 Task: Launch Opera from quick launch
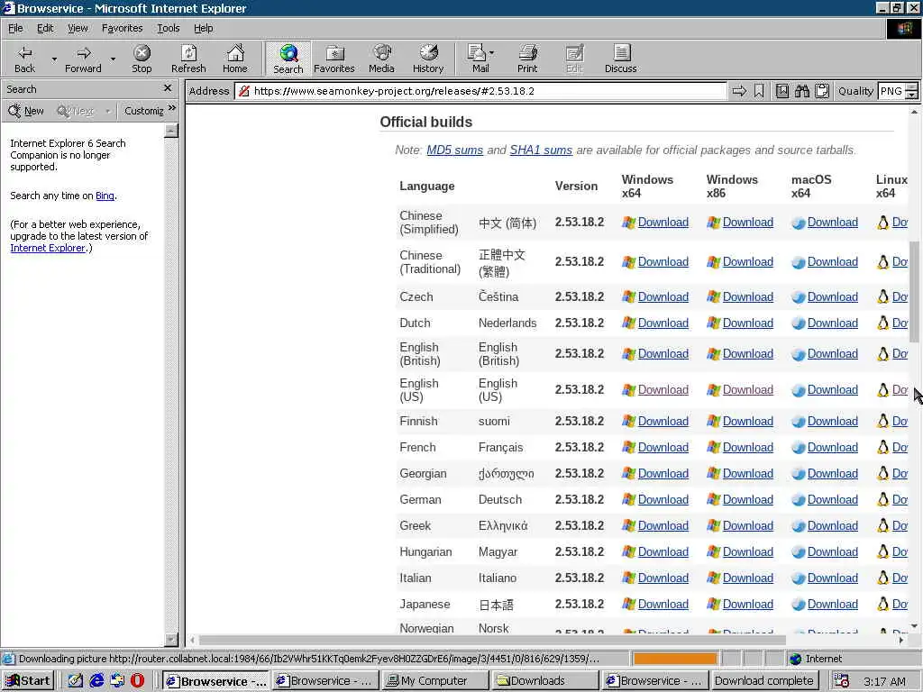[x=137, y=681]
